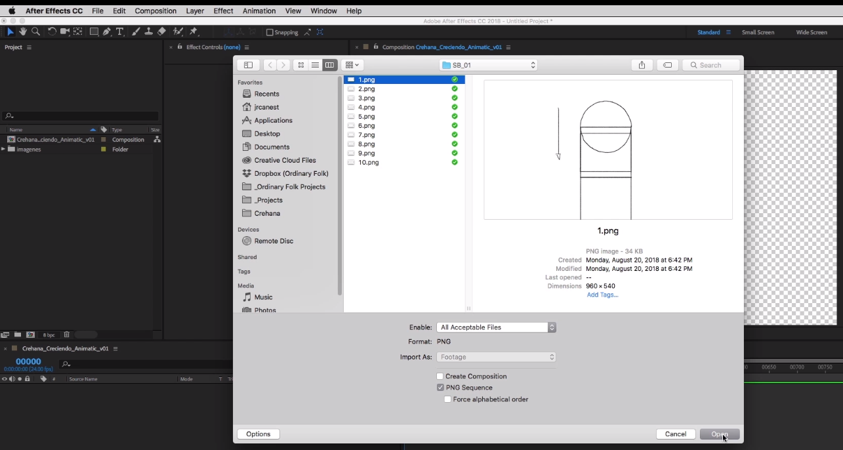Viewport: 843px width, 450px height.
Task: Enable Create Composition
Action: coord(440,376)
